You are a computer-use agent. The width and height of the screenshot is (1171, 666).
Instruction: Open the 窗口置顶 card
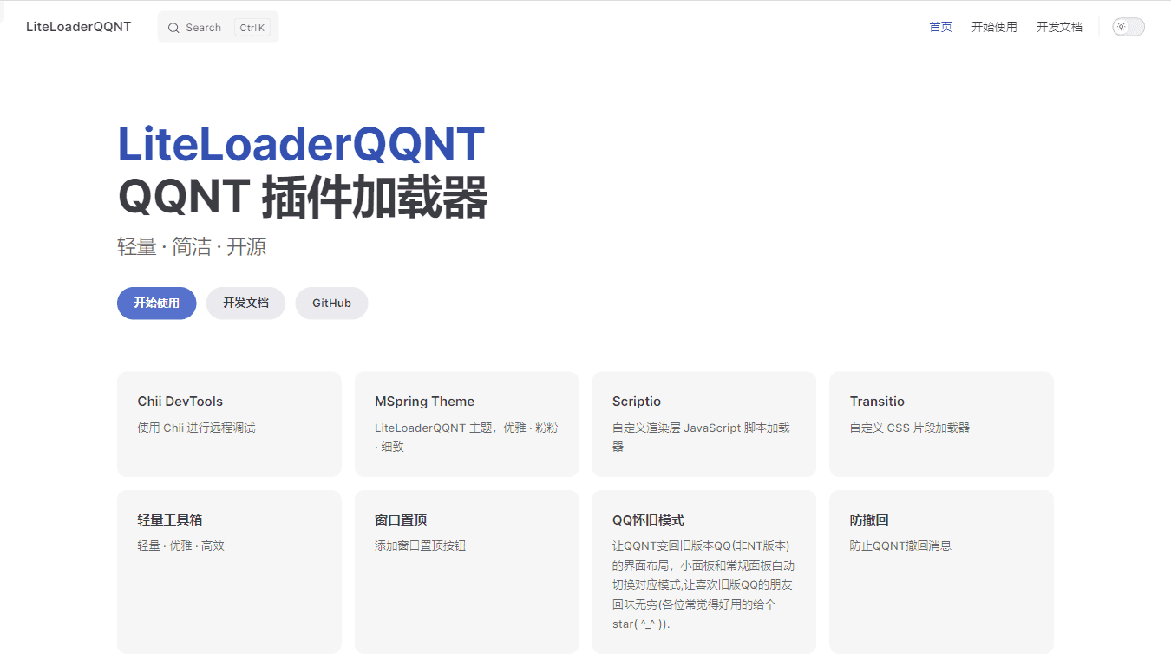pyautogui.click(x=467, y=571)
